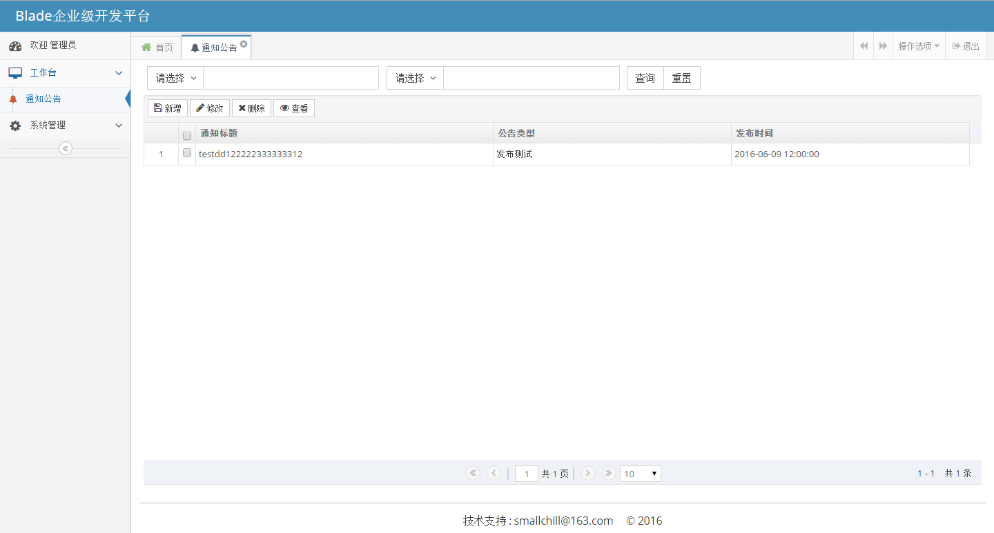Click the home icon on the 首页 tab
Image resolution: width=994 pixels, height=533 pixels.
tap(146, 47)
